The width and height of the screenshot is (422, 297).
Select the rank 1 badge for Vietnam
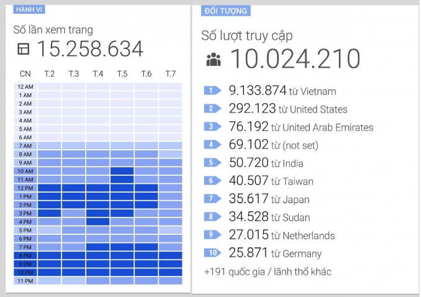click(212, 91)
